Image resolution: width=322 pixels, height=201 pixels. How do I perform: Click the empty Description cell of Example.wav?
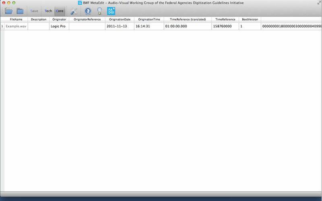pos(39,26)
